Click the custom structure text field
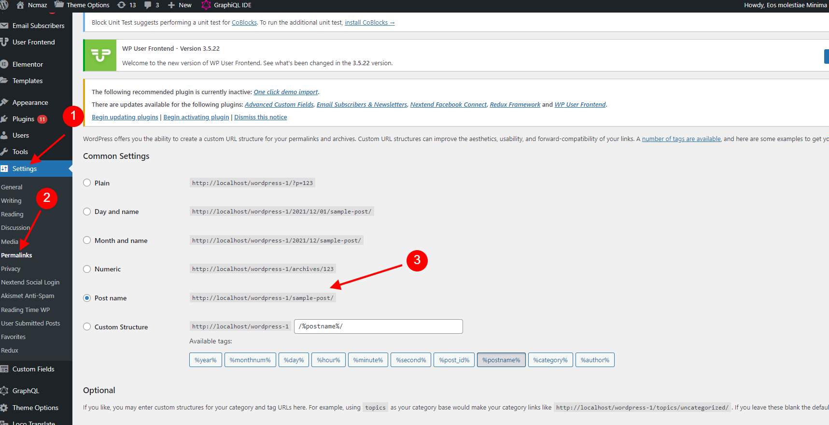The image size is (829, 425). (x=379, y=326)
